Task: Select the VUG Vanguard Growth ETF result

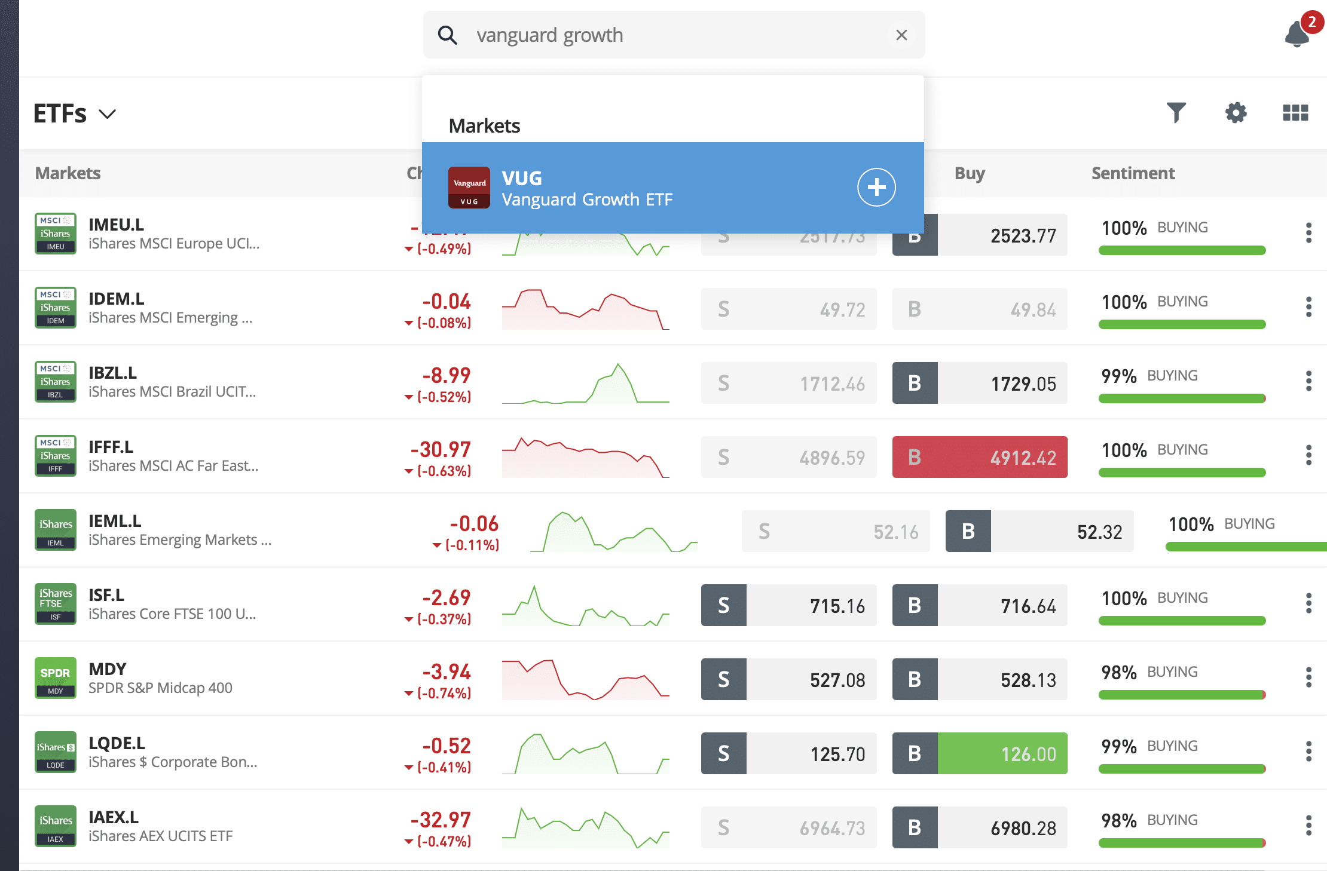Action: click(x=673, y=188)
